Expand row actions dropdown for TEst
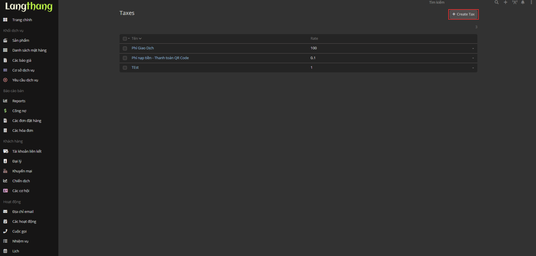 (x=473, y=68)
